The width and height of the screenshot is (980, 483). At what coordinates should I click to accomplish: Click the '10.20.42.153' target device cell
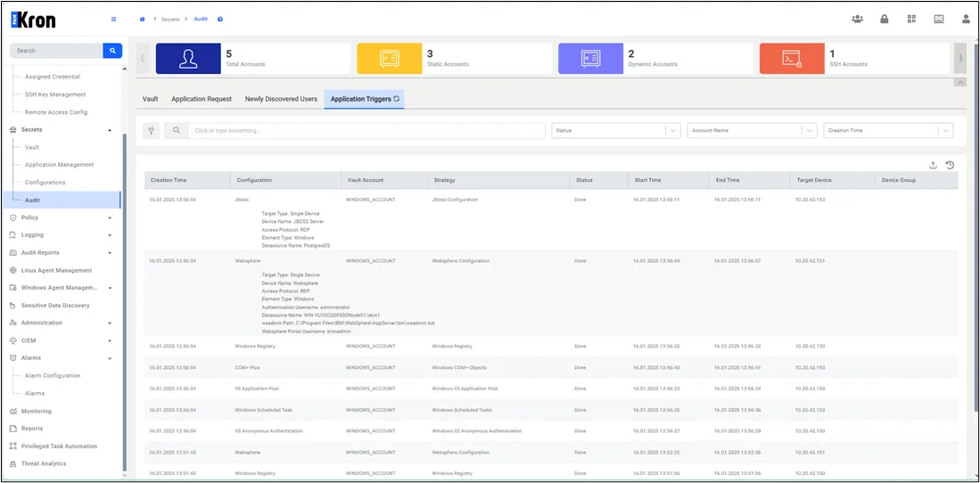coord(810,200)
